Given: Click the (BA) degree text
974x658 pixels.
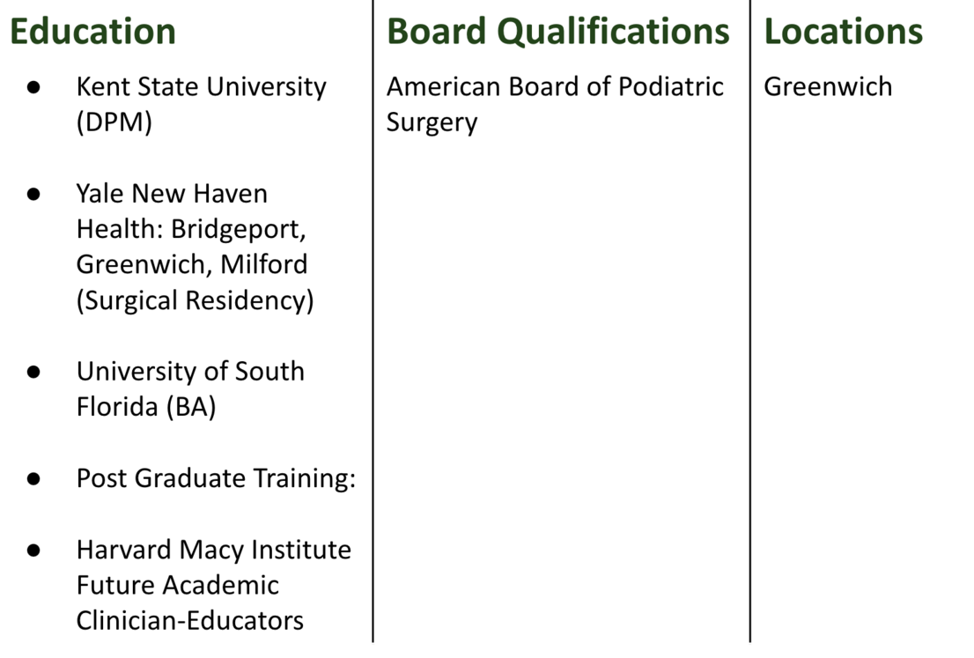Looking at the screenshot, I should (191, 408).
